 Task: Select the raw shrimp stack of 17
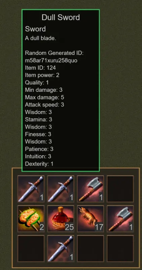pyautogui.click(x=91, y=218)
